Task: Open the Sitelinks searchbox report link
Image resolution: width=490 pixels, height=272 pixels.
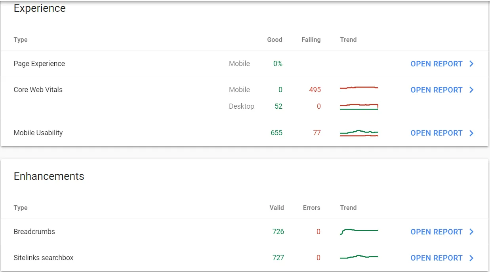Action: pyautogui.click(x=436, y=258)
